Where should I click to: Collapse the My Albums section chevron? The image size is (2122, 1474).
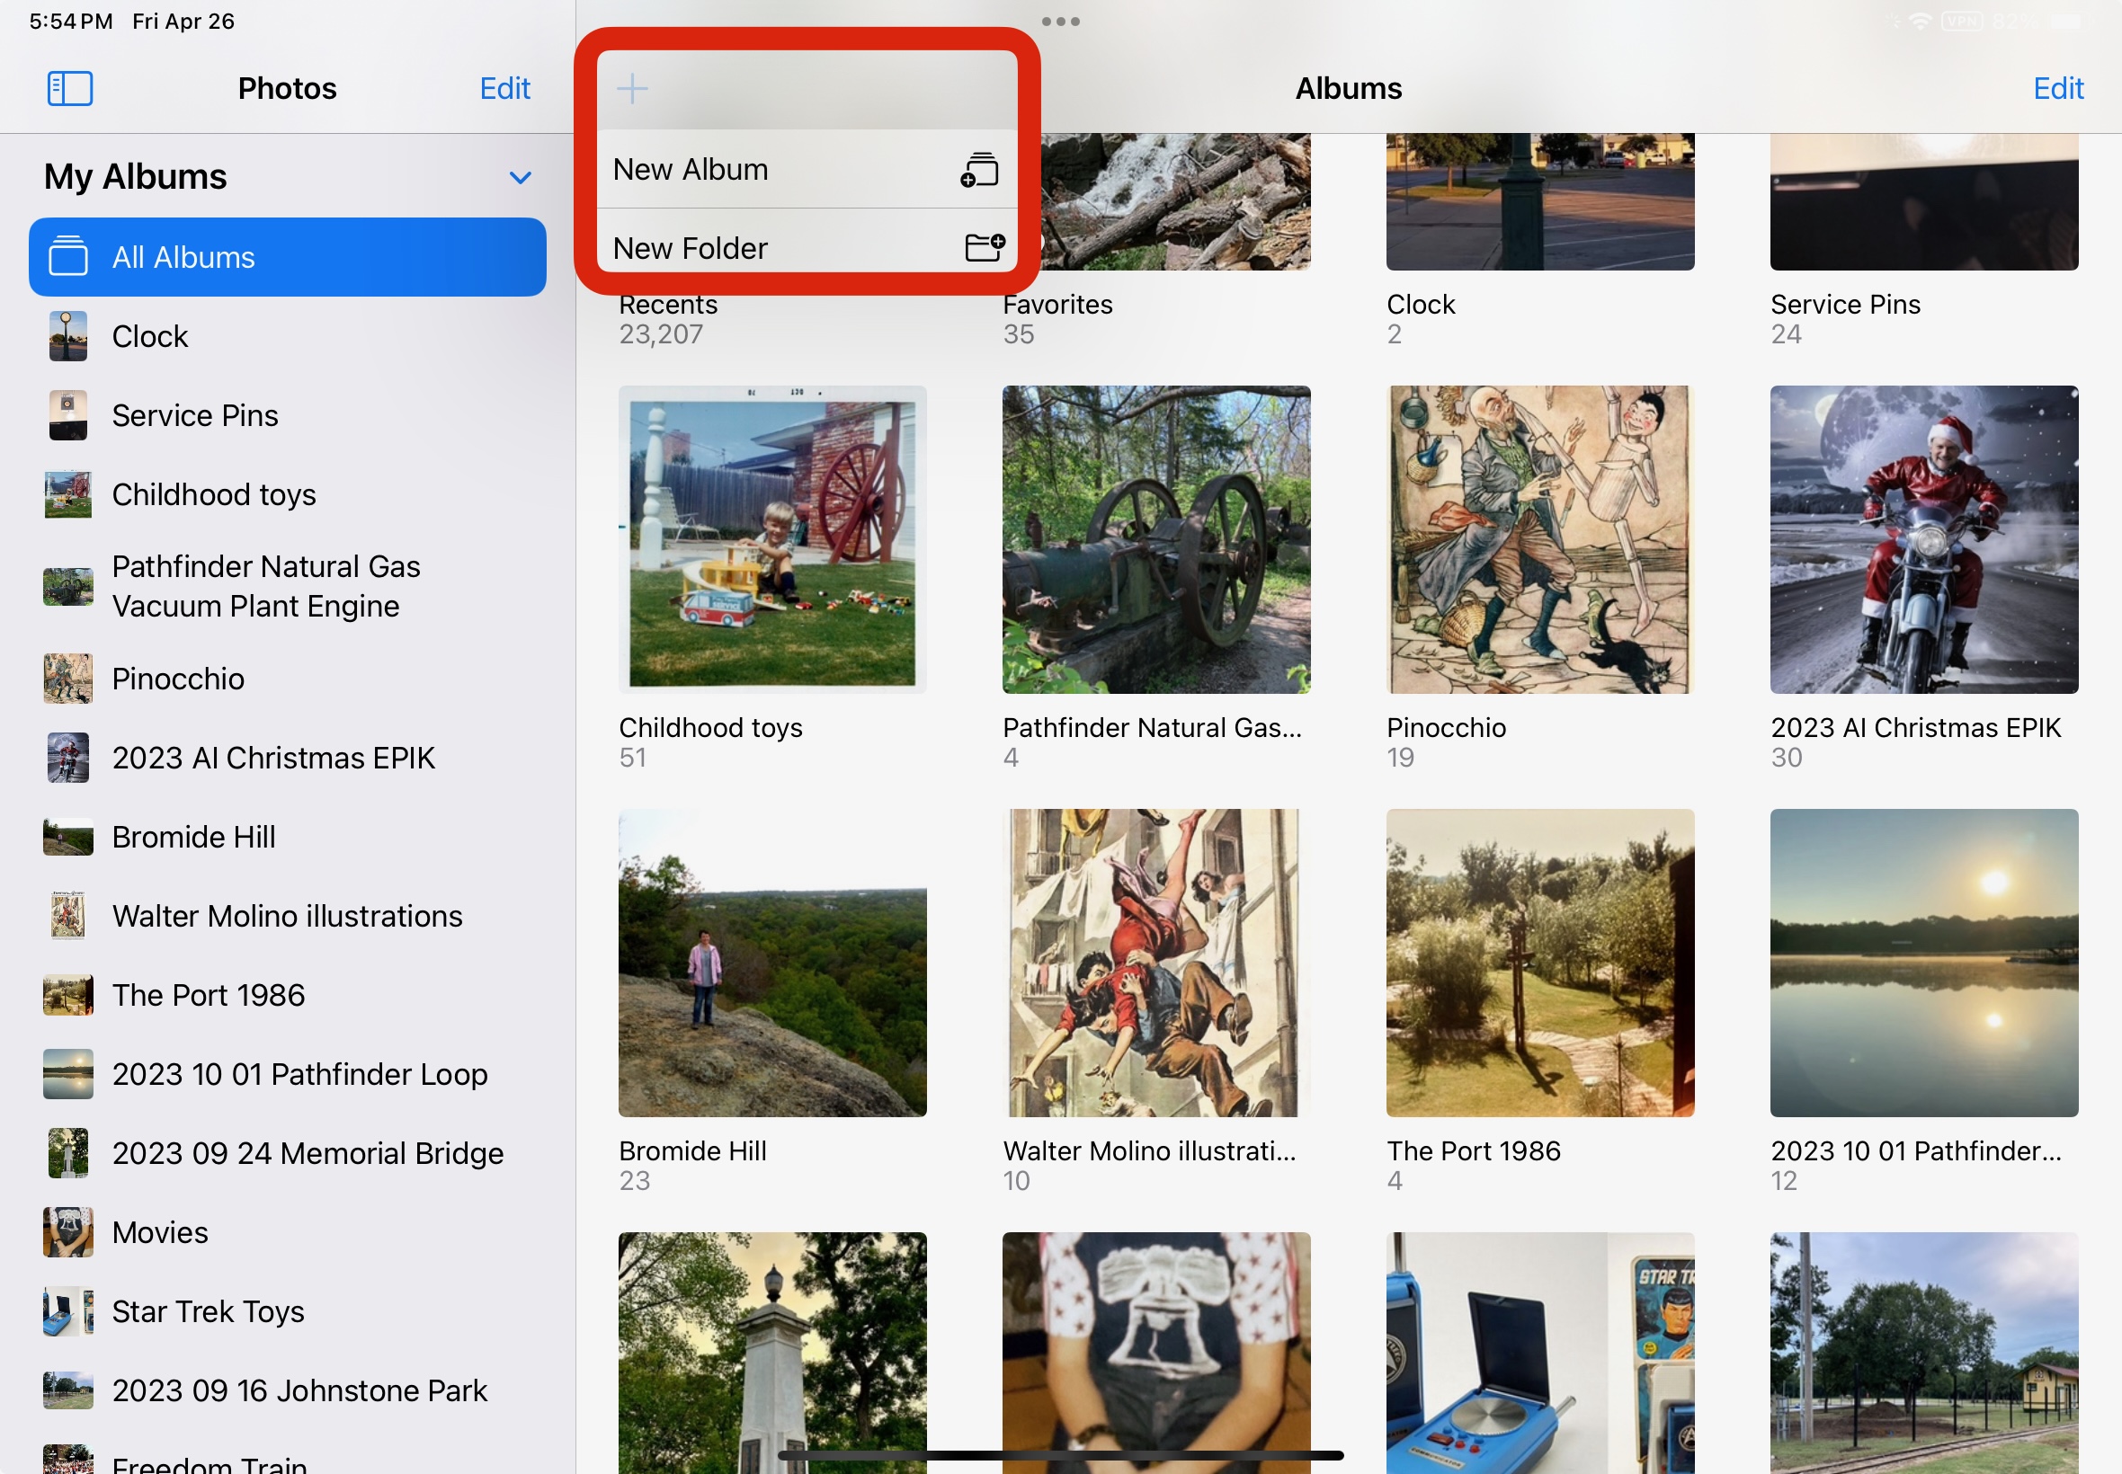pos(520,177)
